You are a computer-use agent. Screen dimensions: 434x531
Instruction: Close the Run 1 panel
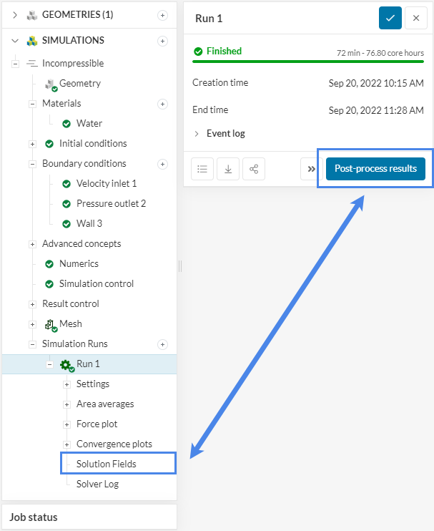point(416,19)
